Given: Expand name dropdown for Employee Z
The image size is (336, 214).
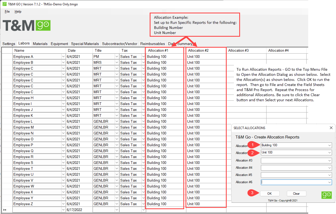Looking at the screenshot, I should [63, 204].
